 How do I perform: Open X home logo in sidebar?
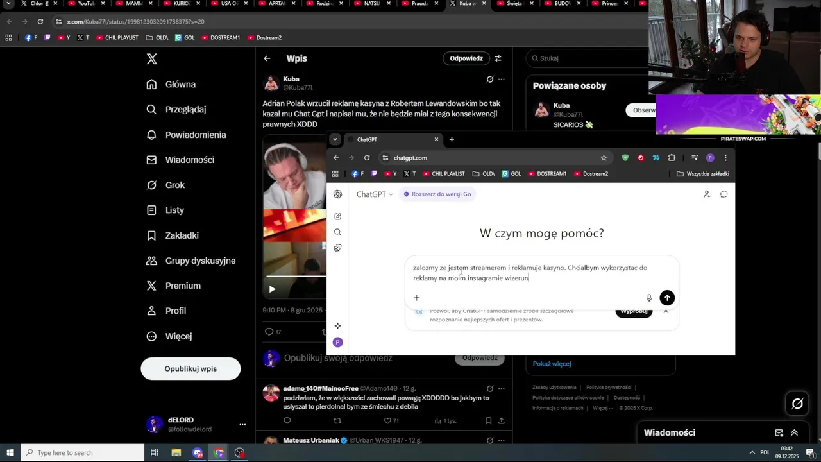(151, 59)
